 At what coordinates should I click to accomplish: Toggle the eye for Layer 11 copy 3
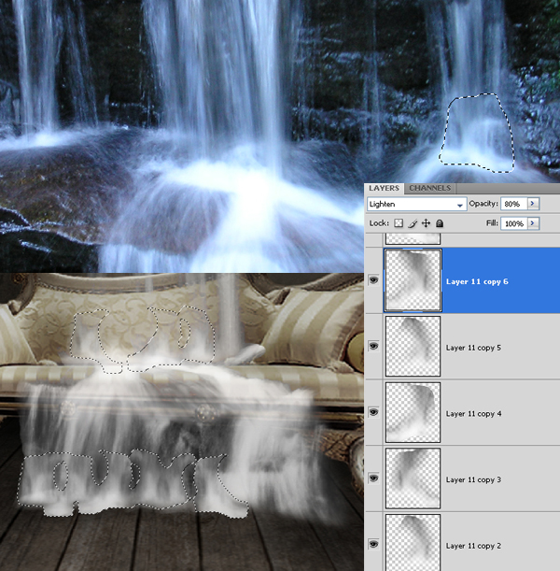[x=374, y=478]
